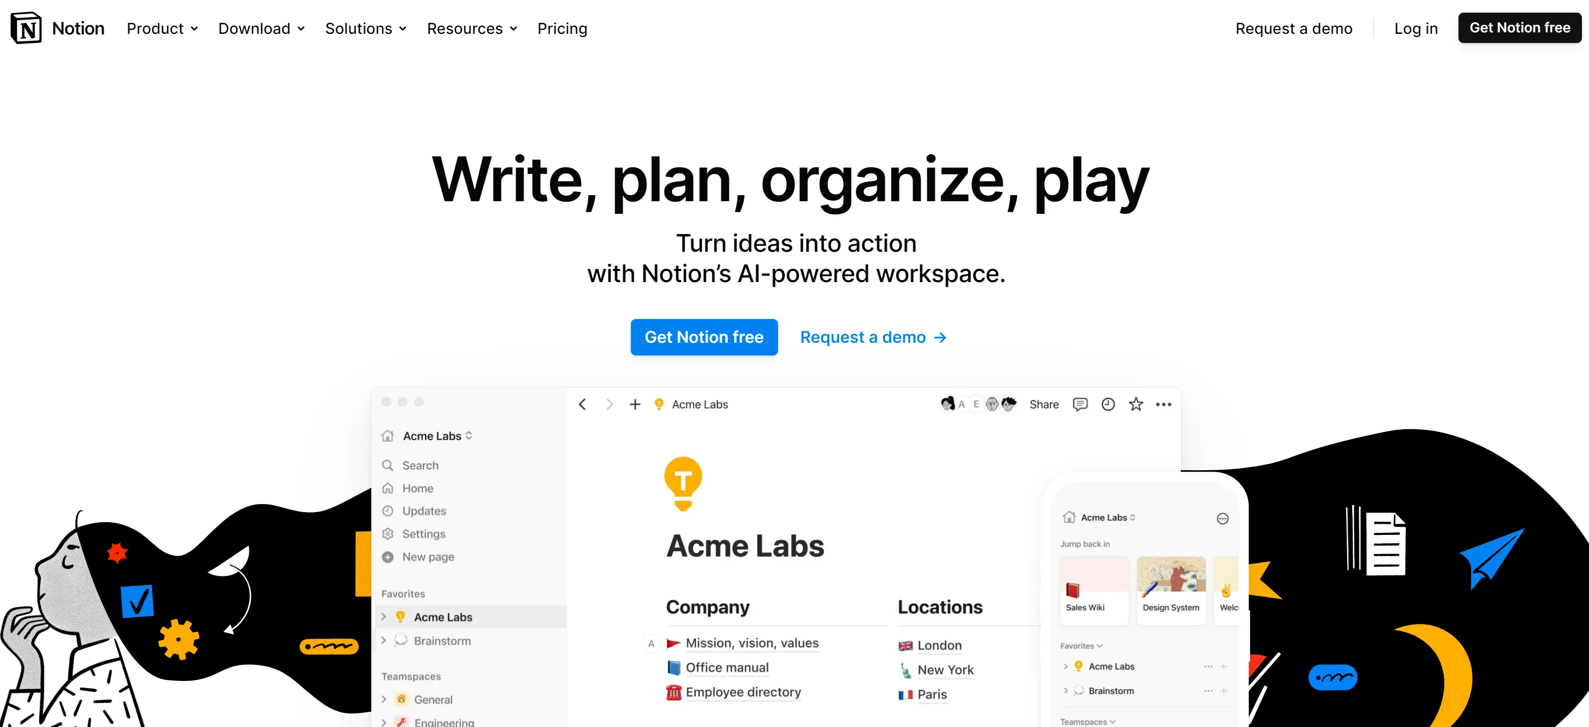This screenshot has width=1589, height=727.
Task: Star the Acme Labs page as favorite
Action: (1136, 404)
